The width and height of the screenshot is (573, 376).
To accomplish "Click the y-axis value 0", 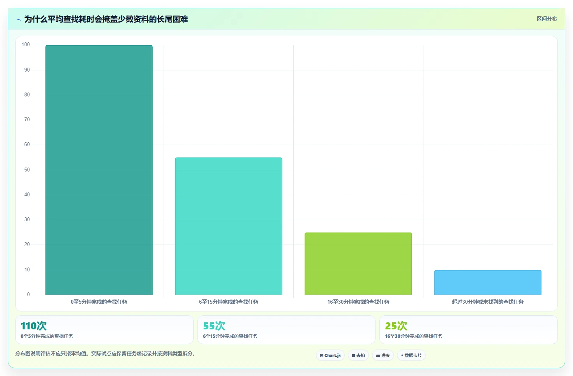I will pyautogui.click(x=28, y=295).
